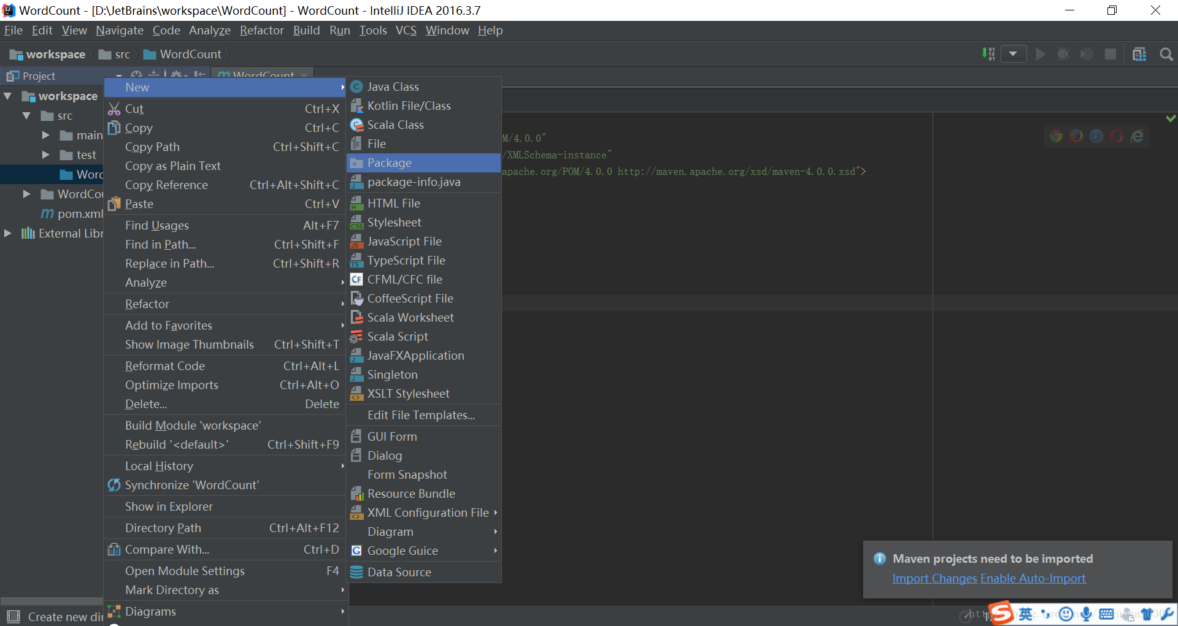
Task: Choose Edit File Templates...
Action: pos(424,415)
